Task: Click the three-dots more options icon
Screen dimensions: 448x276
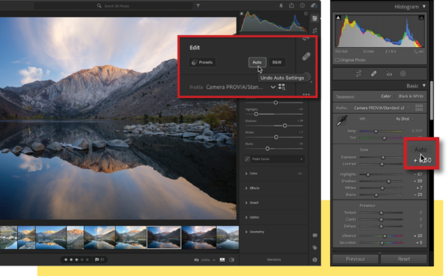Action: tap(306, 94)
